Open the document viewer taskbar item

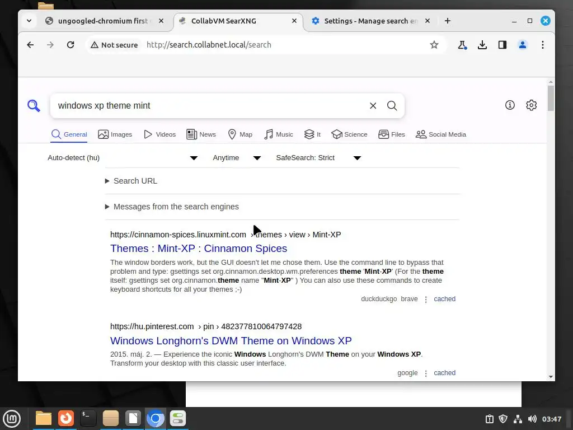tap(133, 418)
